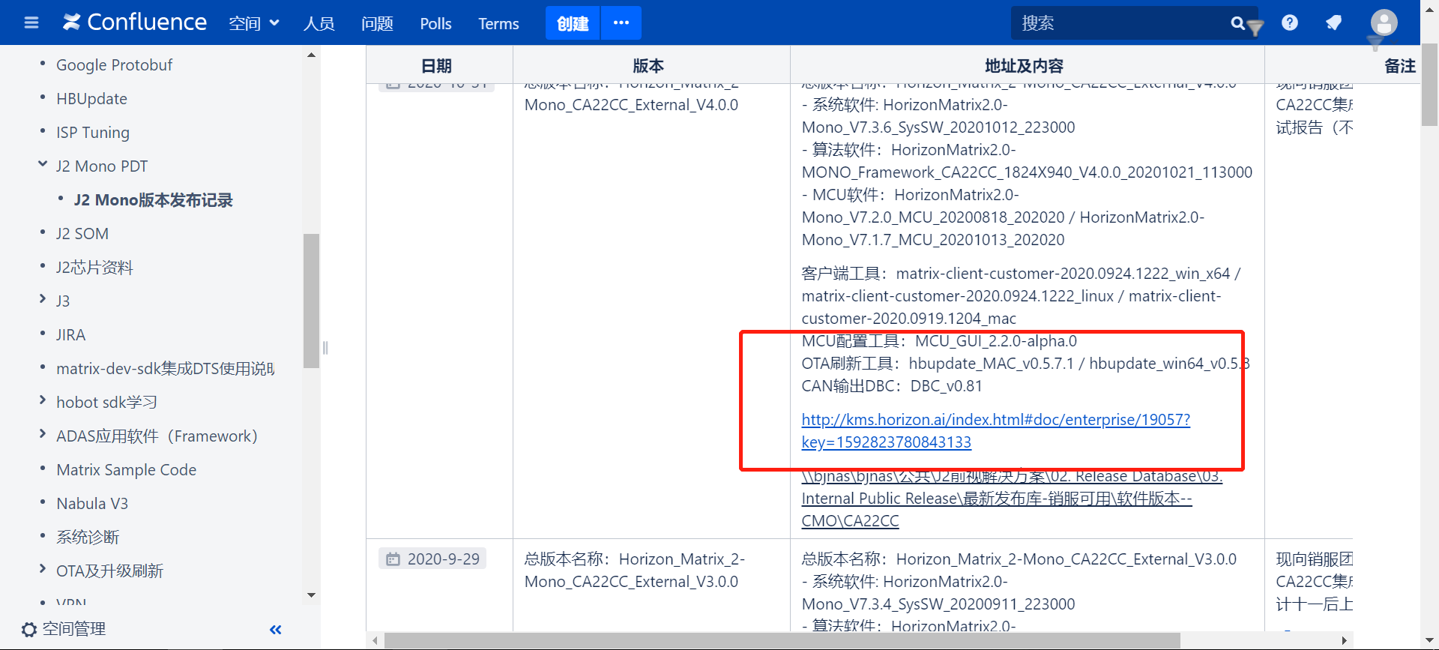Click the 日期 column header
This screenshot has height=650, width=1439.
point(439,65)
